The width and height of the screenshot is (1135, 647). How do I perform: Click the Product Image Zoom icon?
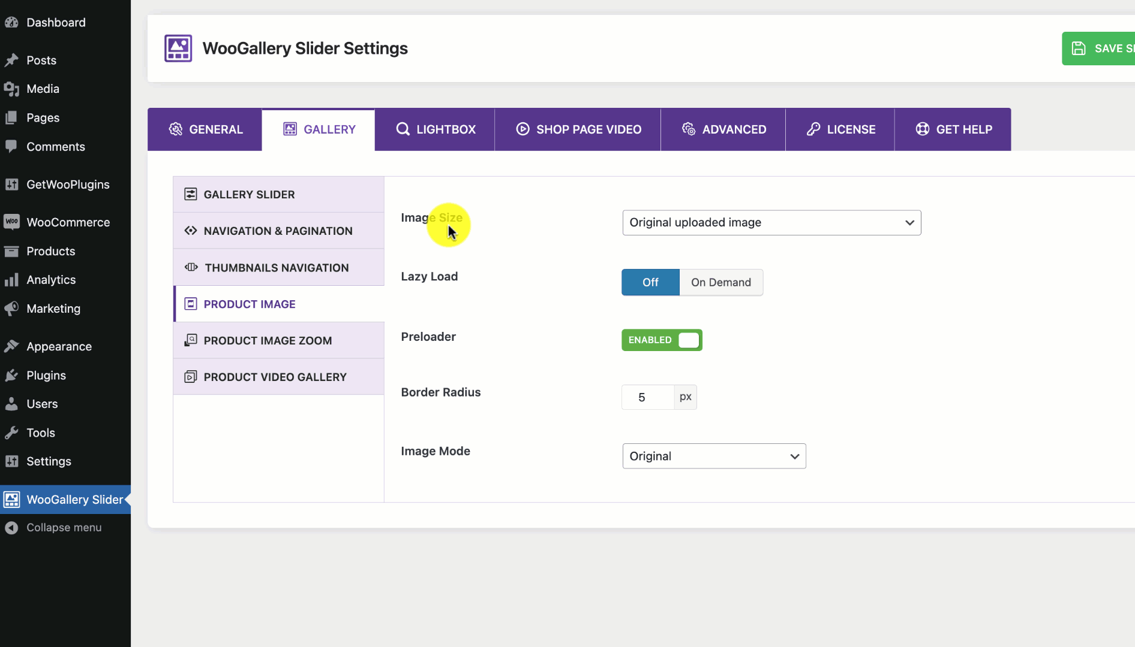pos(191,340)
